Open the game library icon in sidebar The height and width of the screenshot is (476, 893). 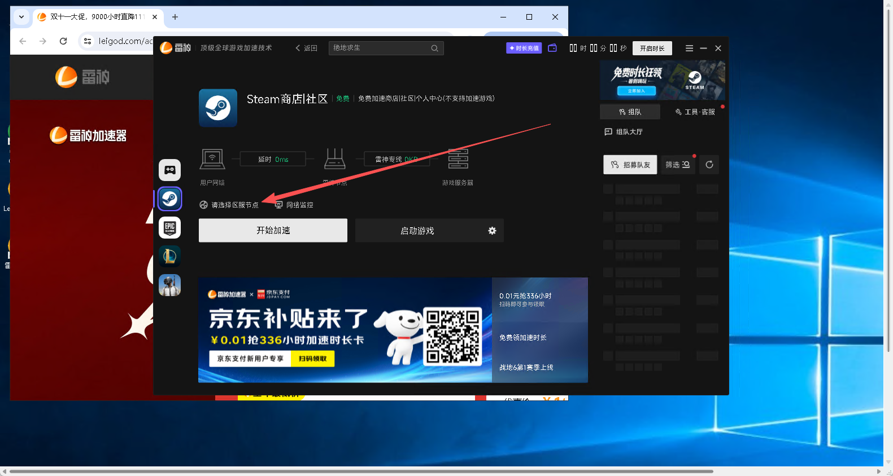pyautogui.click(x=169, y=170)
